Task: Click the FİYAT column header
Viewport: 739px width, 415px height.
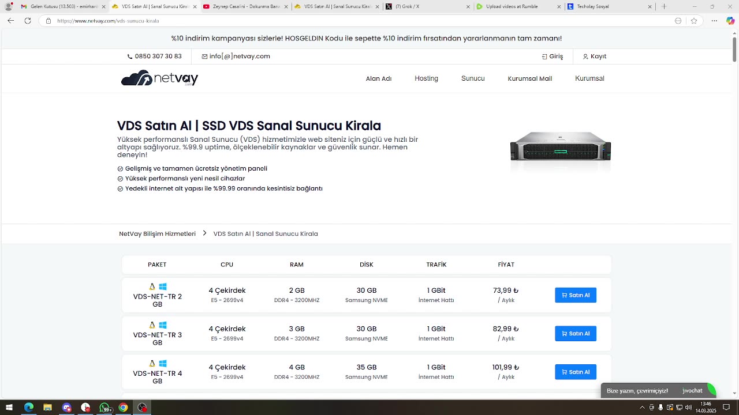Action: point(506,265)
